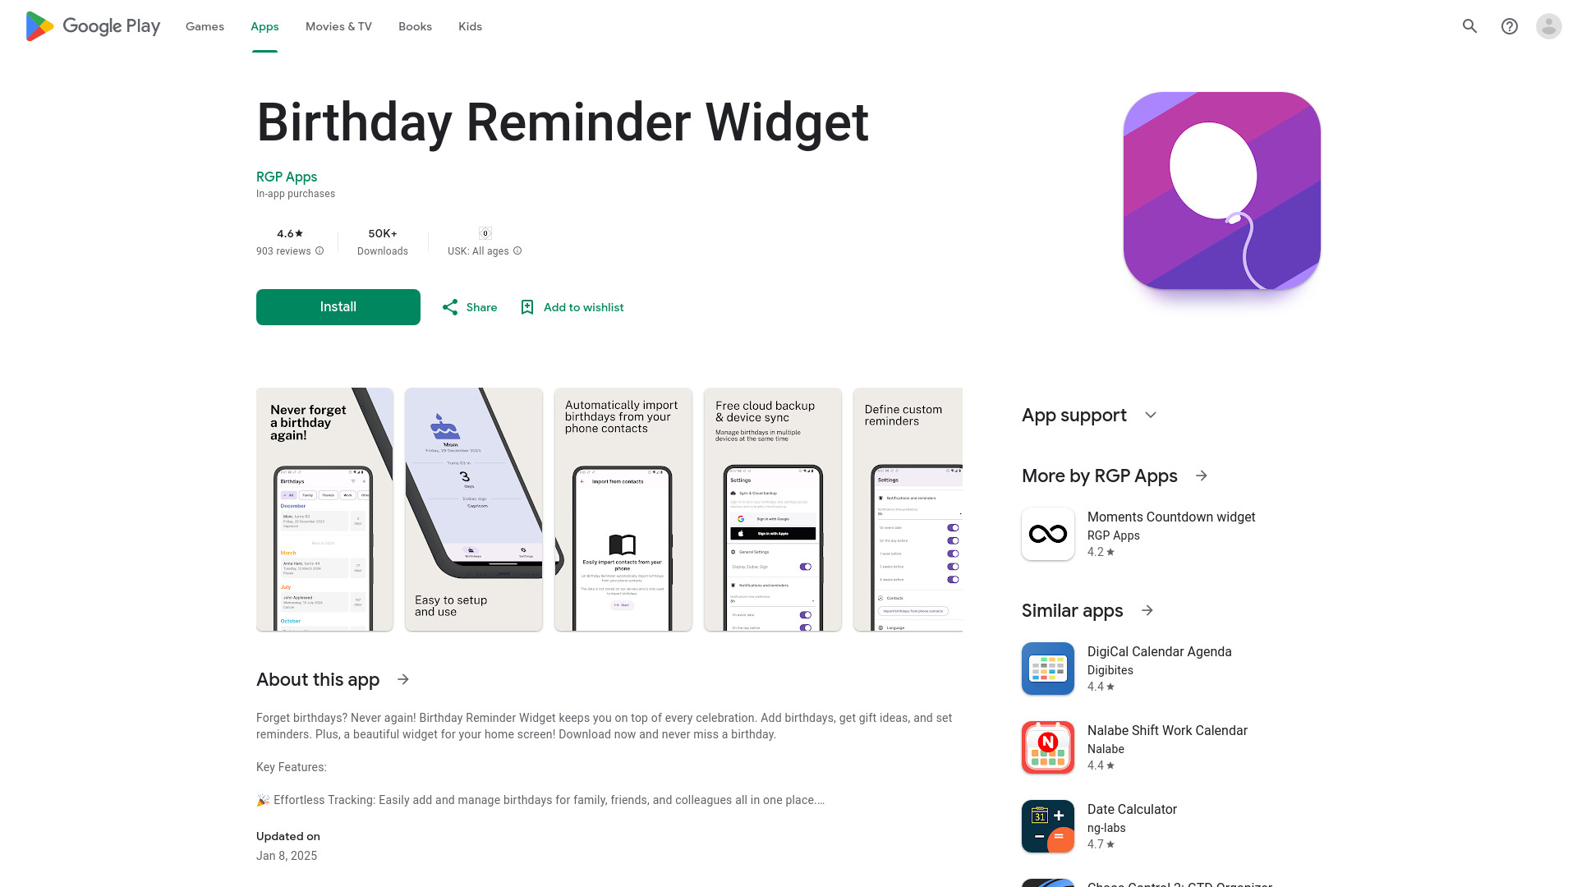This screenshot has height=887, width=1577.
Task: Click the Similar apps arrow link
Action: pos(1147,609)
